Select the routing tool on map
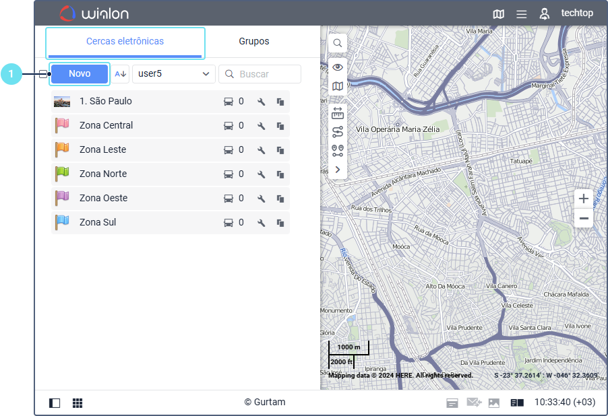Screen dimensions: 608x416 click(338, 132)
